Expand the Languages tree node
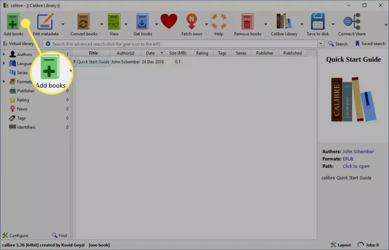The image size is (389, 250). 4,63
